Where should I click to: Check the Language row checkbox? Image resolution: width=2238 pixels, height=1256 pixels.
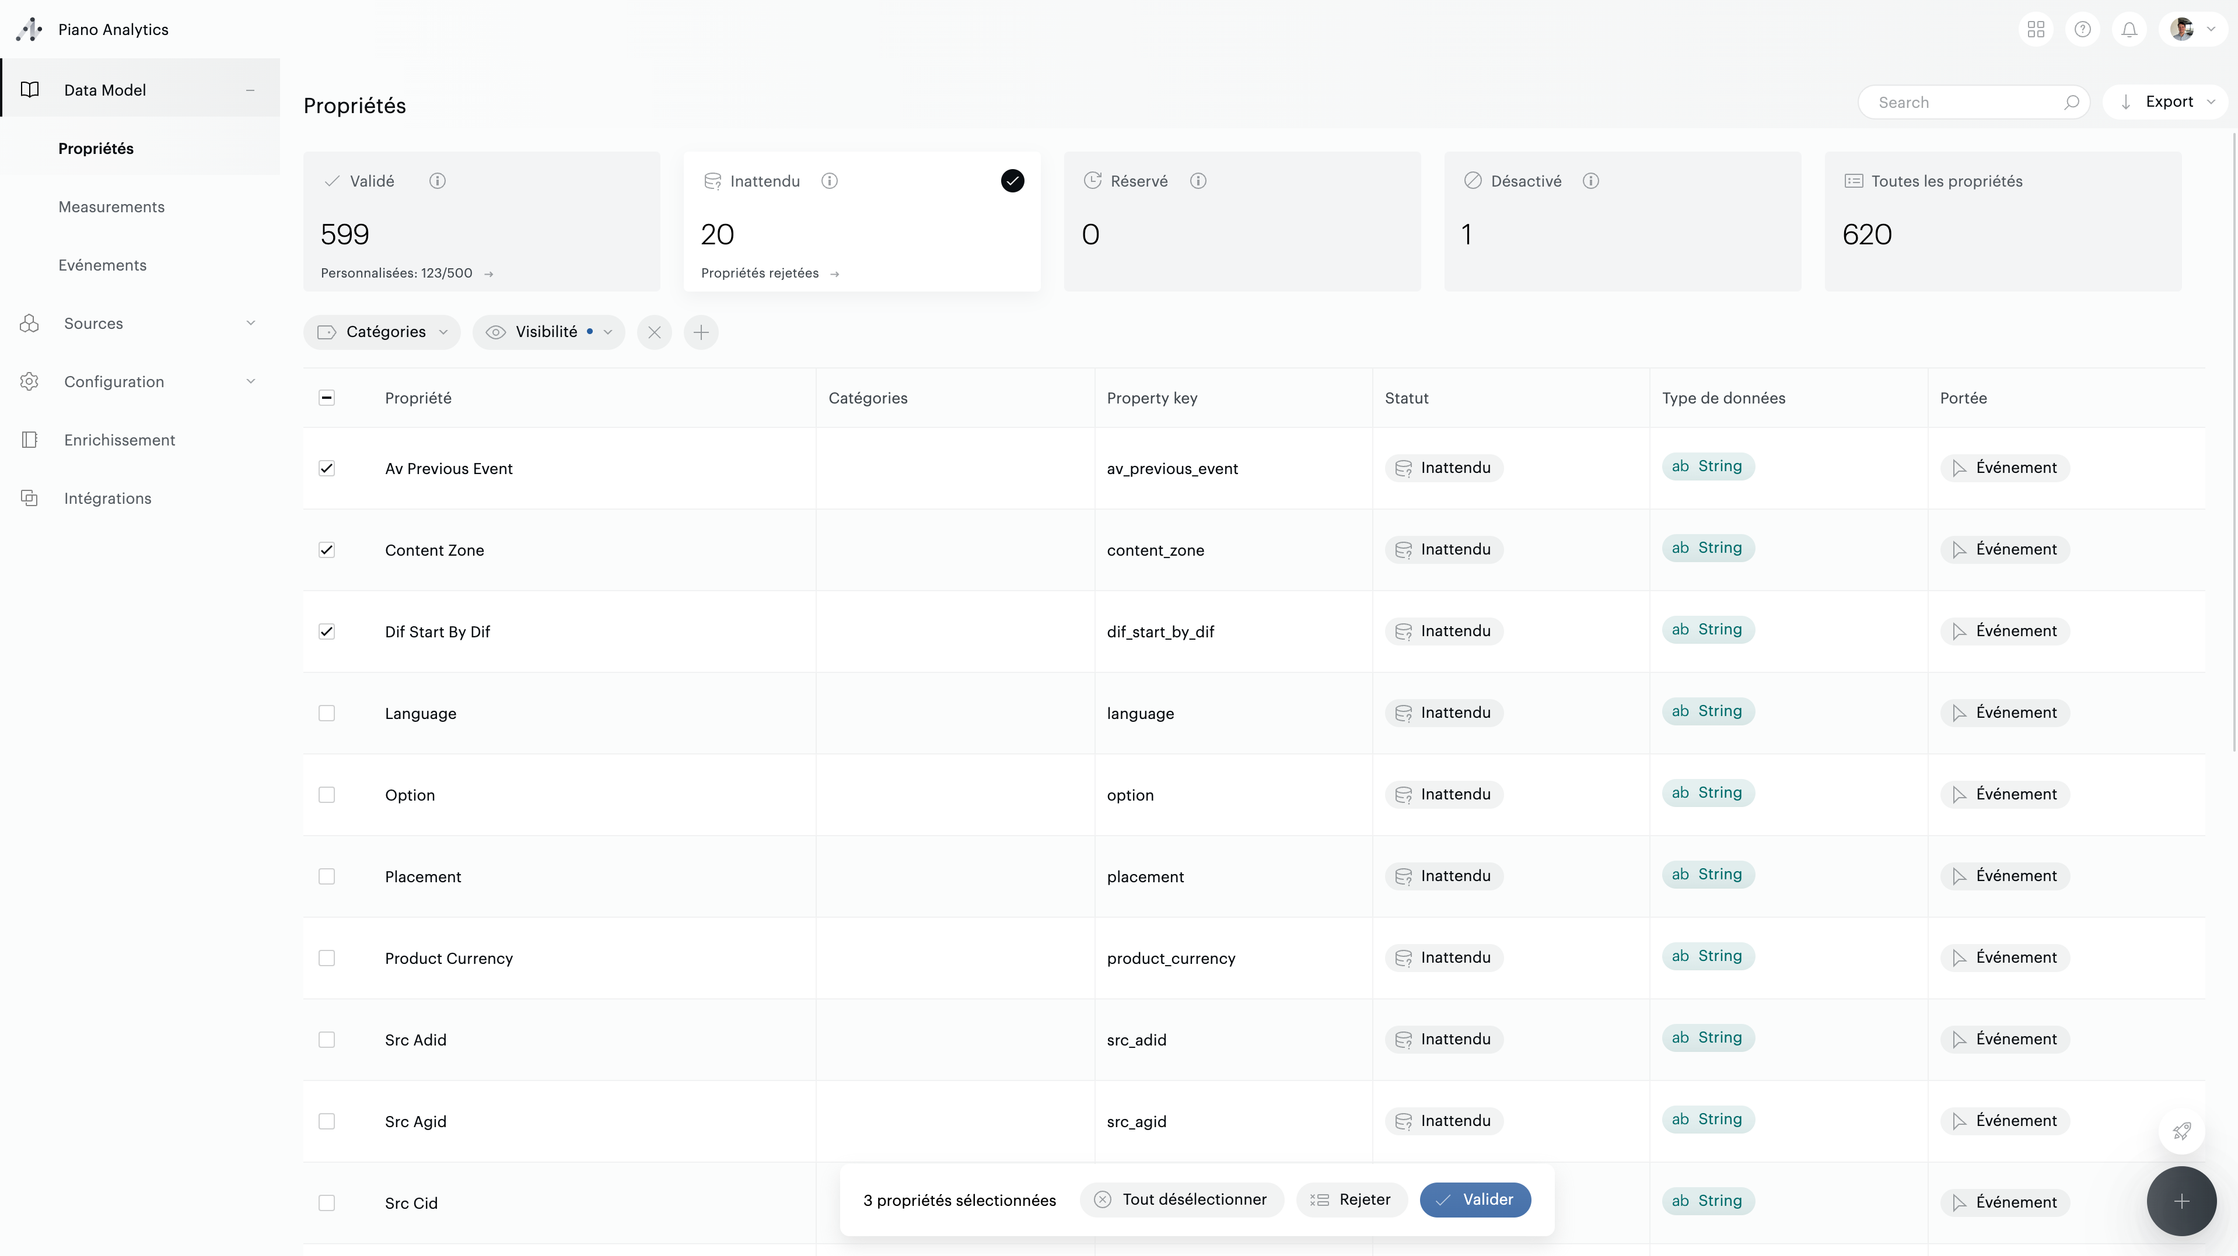coord(327,713)
